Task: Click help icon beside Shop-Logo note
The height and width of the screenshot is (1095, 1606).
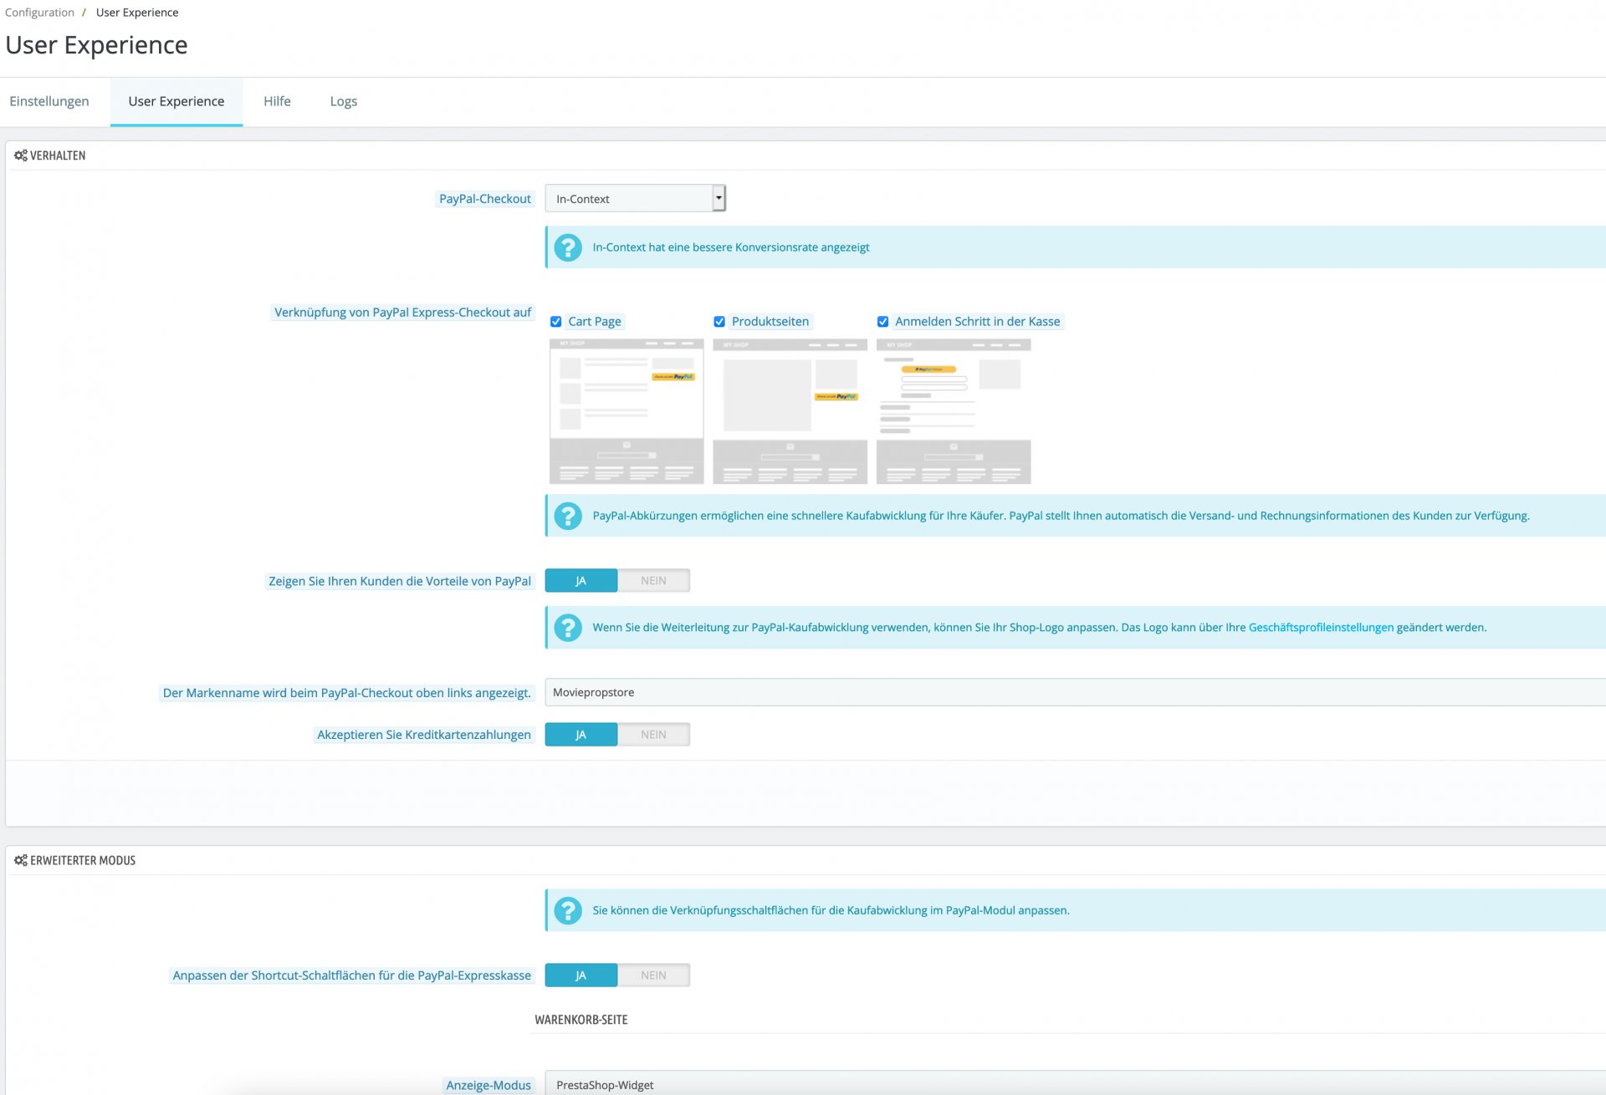Action: pos(568,628)
